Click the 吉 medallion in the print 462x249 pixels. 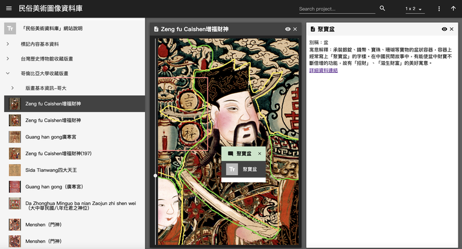188,100
